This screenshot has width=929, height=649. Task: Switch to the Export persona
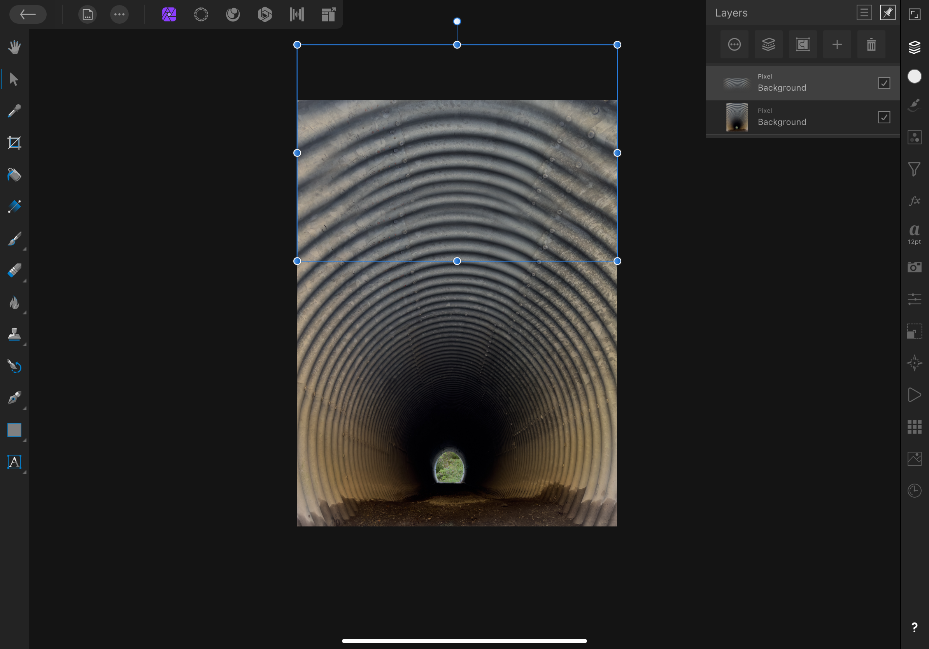click(329, 14)
